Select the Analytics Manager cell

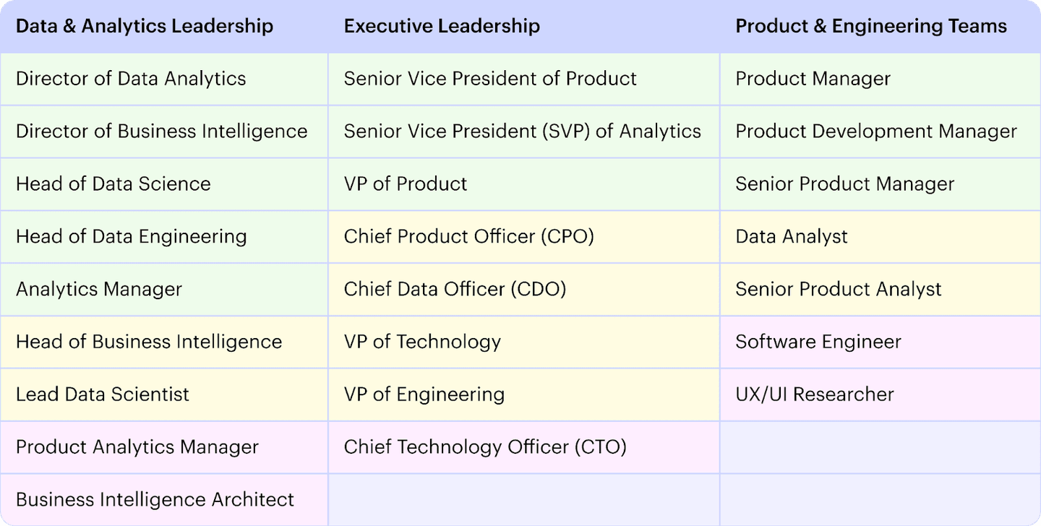coord(99,289)
